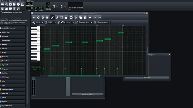Show the piano roll via keyboard icon
This screenshot has width=193, height=108.
click(2, 9)
